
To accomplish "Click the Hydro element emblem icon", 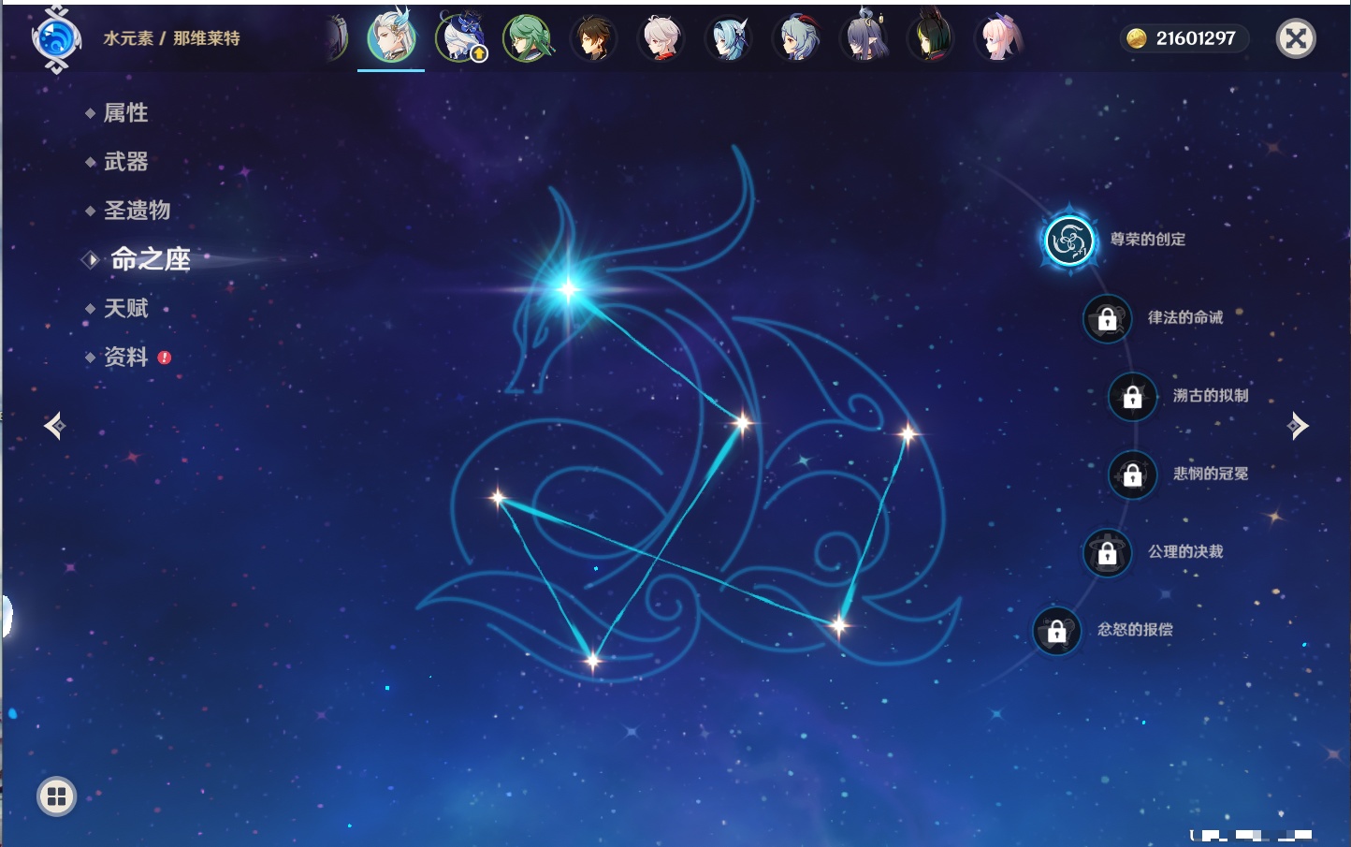I will tap(56, 39).
